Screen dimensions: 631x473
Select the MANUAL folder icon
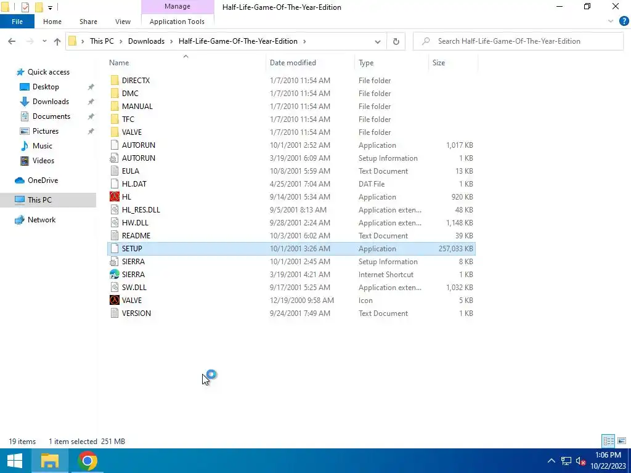tap(115, 106)
